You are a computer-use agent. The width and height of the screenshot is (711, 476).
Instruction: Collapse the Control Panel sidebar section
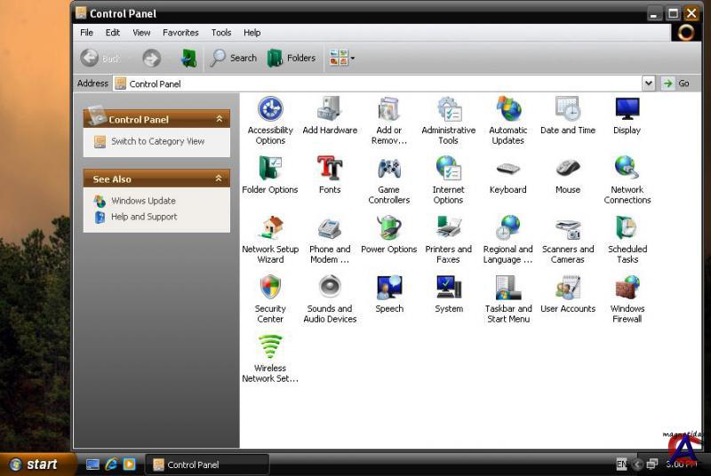point(220,119)
